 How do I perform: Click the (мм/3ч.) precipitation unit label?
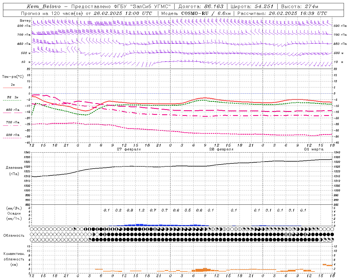pyautogui.click(x=14, y=208)
